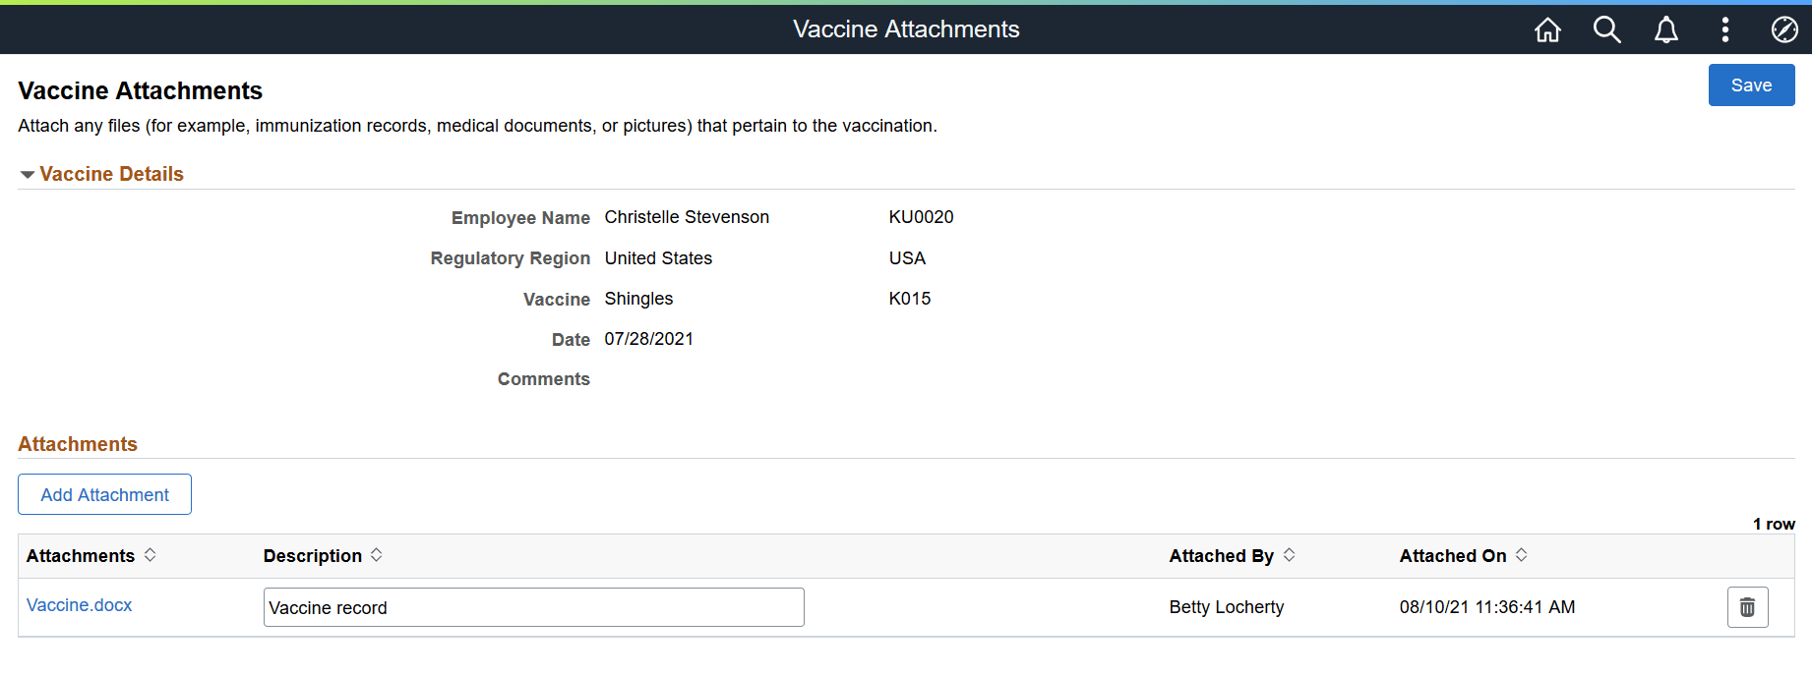1812x675 pixels.
Task: Click the Search magnifying glass icon
Action: point(1606,29)
